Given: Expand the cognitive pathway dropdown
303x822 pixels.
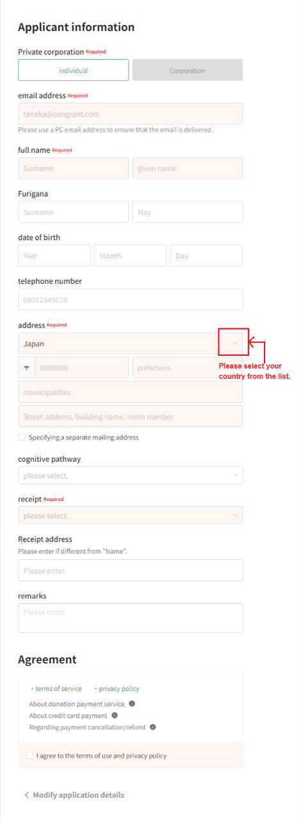Looking at the screenshot, I should [131, 476].
